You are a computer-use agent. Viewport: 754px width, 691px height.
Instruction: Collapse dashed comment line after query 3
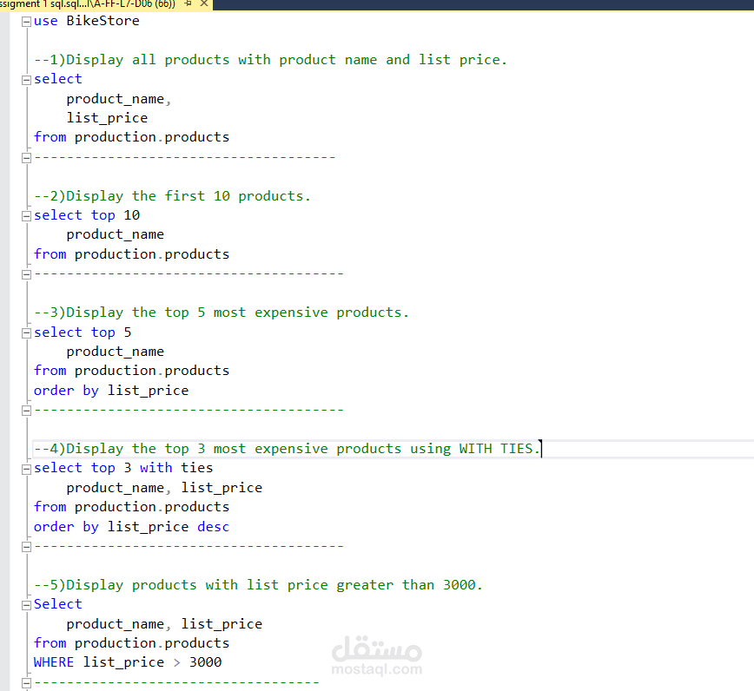pos(26,411)
